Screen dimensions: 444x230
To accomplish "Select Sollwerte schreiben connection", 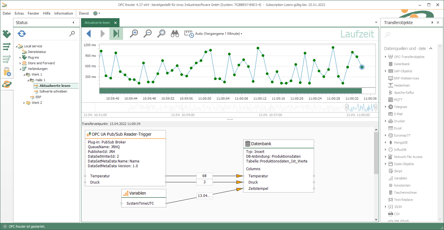I will coord(53,91).
